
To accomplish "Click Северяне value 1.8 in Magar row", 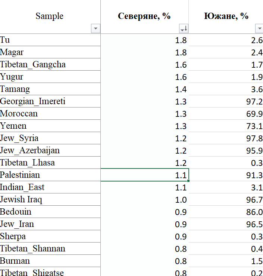I will click(x=145, y=52).
